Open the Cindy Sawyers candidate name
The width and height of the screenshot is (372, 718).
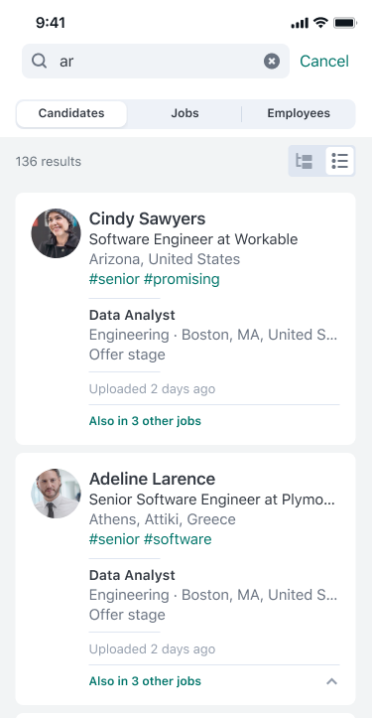[x=148, y=218]
